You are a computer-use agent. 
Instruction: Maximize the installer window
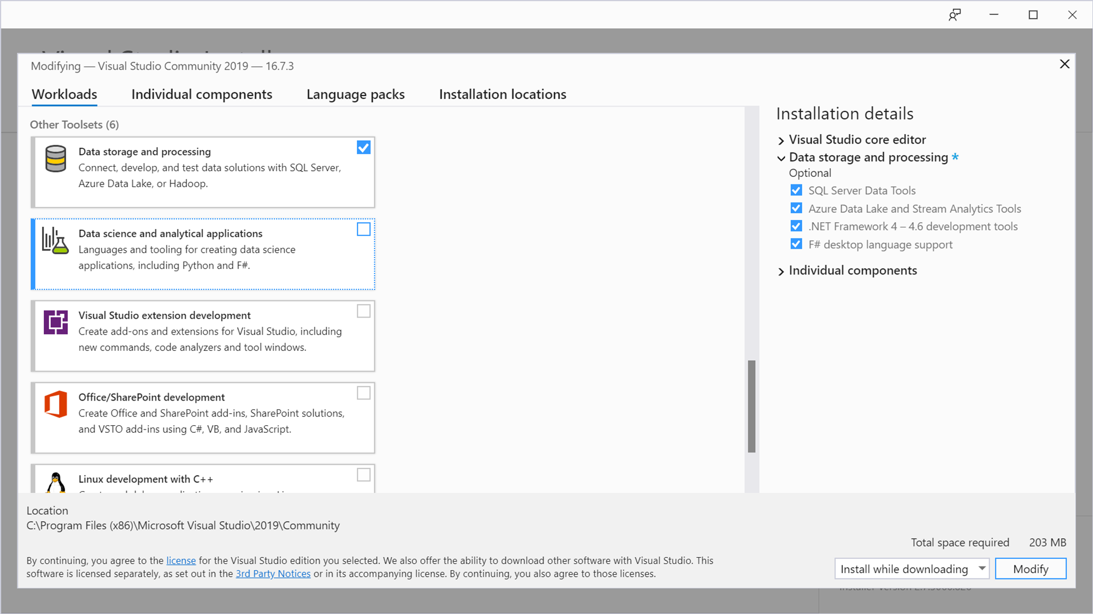tap(1033, 15)
